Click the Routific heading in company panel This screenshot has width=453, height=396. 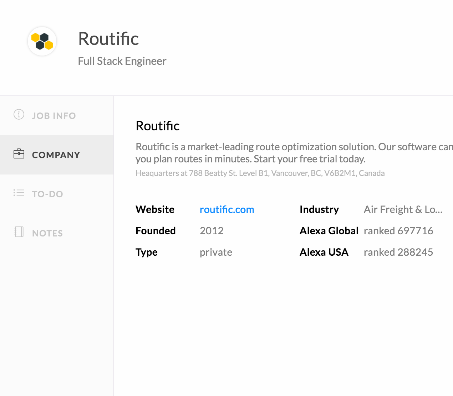pos(158,126)
